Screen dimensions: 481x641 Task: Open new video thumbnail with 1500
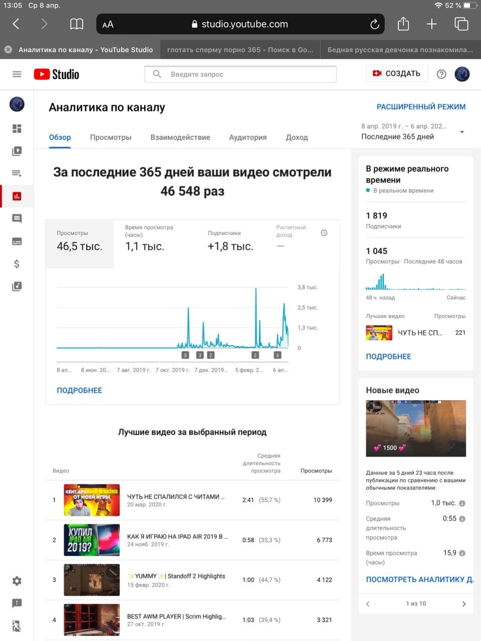point(416,429)
